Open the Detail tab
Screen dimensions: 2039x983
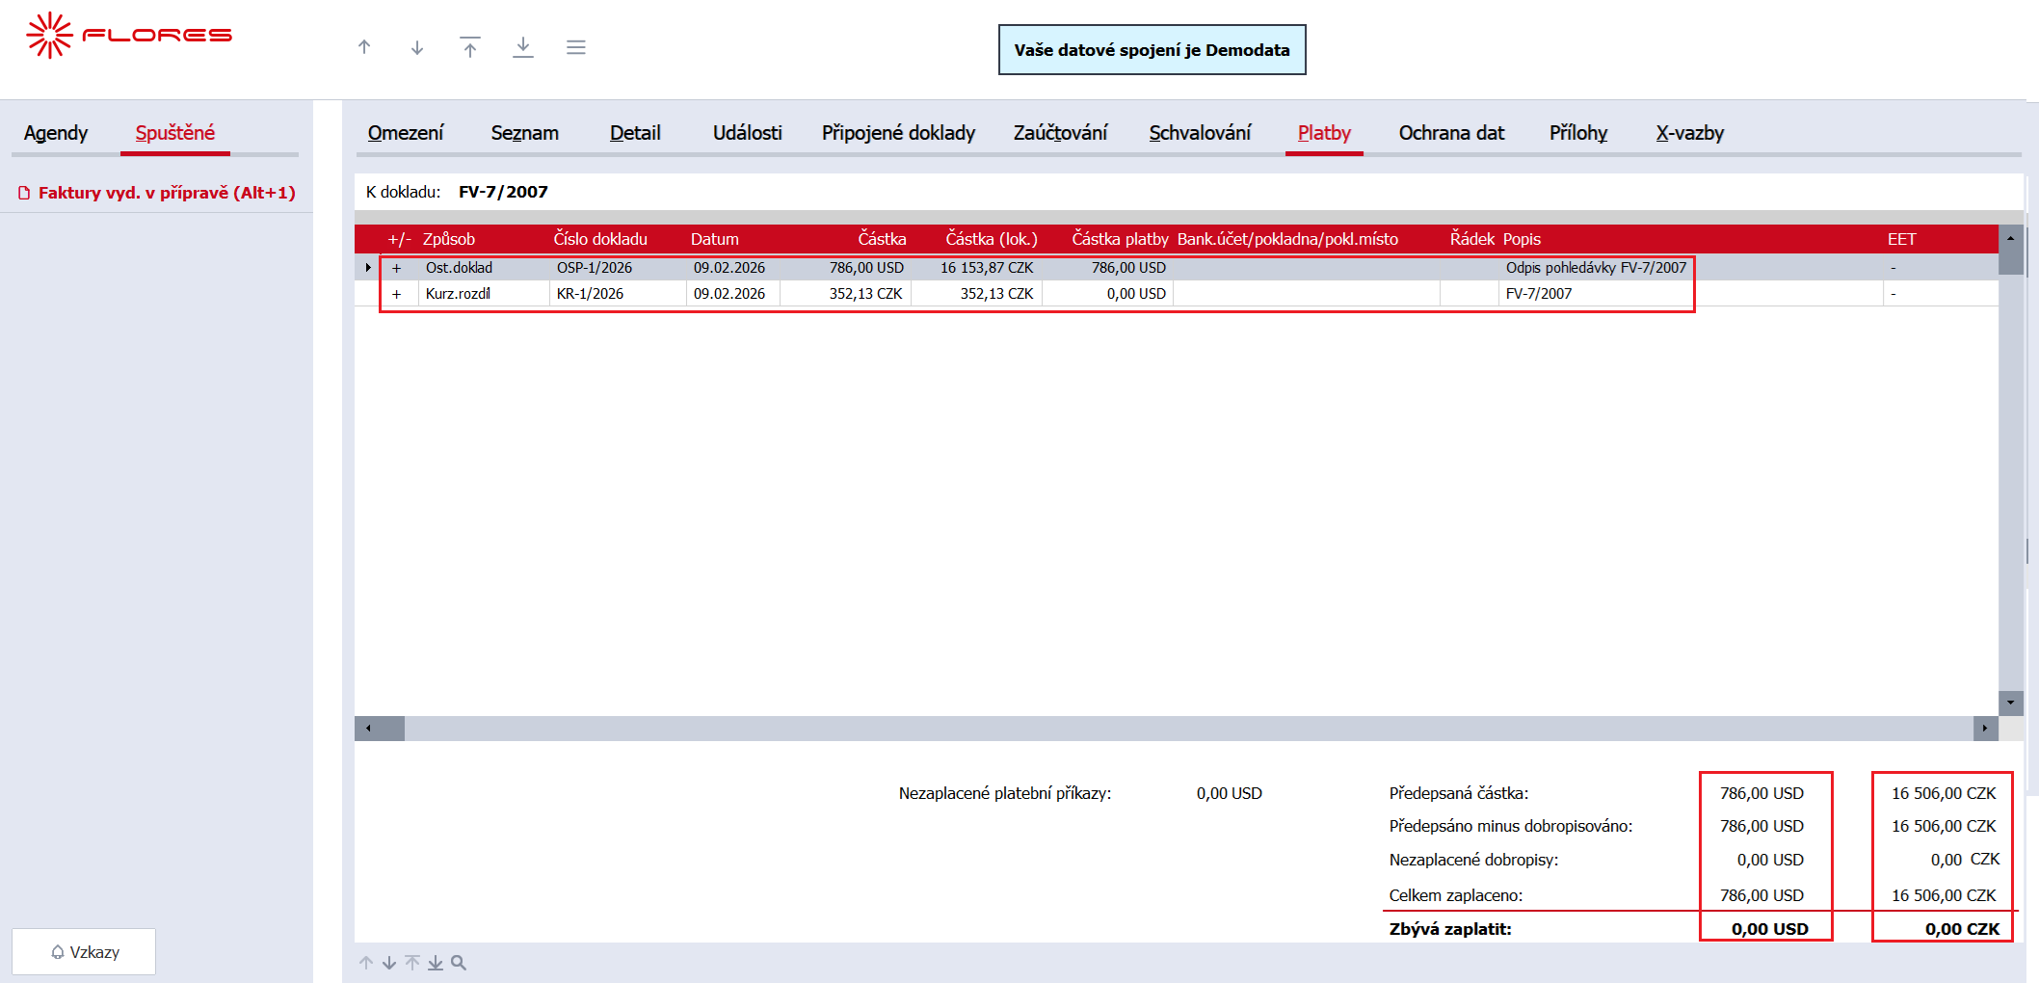(635, 133)
